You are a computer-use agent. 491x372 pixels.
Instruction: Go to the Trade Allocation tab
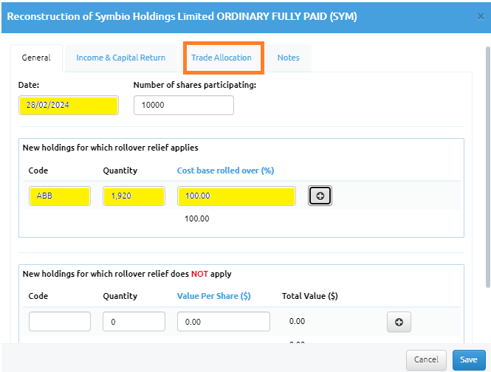[222, 58]
